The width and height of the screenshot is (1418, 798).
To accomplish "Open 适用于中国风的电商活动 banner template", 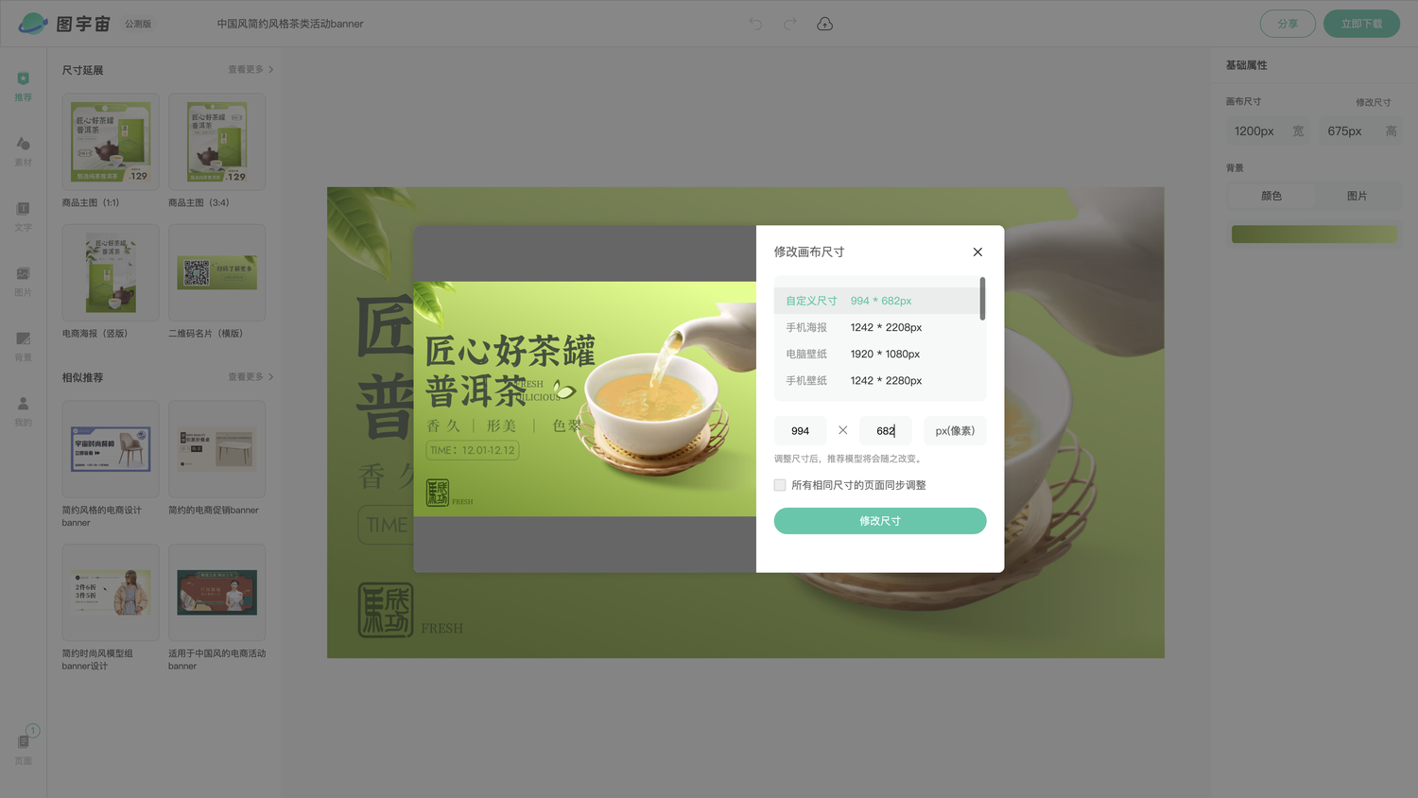I will [x=216, y=592].
